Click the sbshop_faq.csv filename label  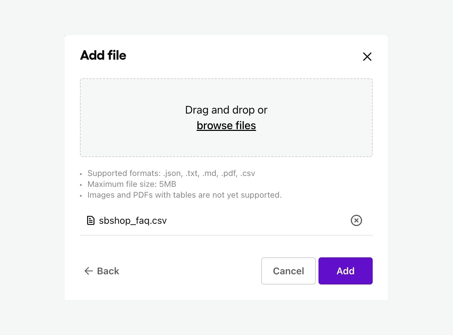132,220
